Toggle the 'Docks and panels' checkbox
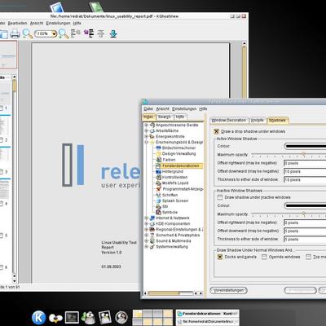The width and height of the screenshot is (326, 326). (220, 257)
